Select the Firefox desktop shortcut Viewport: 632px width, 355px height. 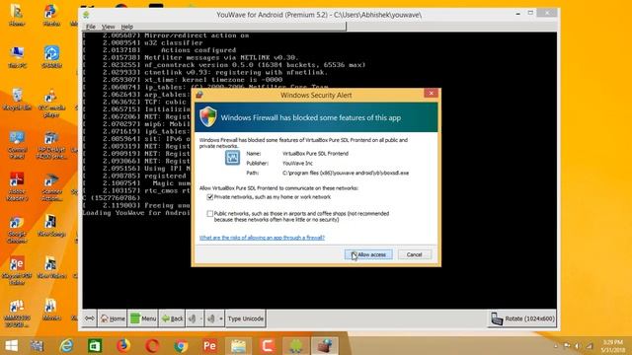click(x=51, y=16)
